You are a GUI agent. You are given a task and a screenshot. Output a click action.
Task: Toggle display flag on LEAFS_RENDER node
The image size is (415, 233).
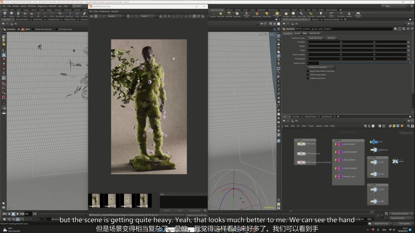coord(342,144)
